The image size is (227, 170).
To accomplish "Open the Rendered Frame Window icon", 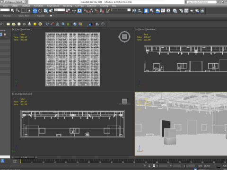I will pyautogui.click(x=186, y=10).
